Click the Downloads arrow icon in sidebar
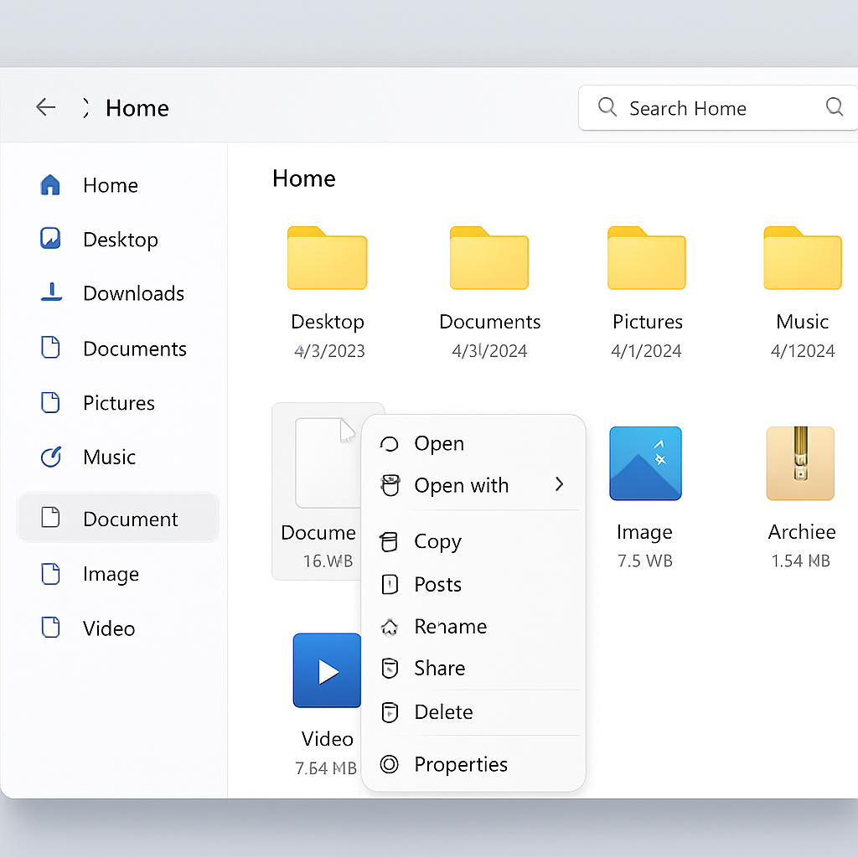The image size is (858, 858). click(x=51, y=292)
